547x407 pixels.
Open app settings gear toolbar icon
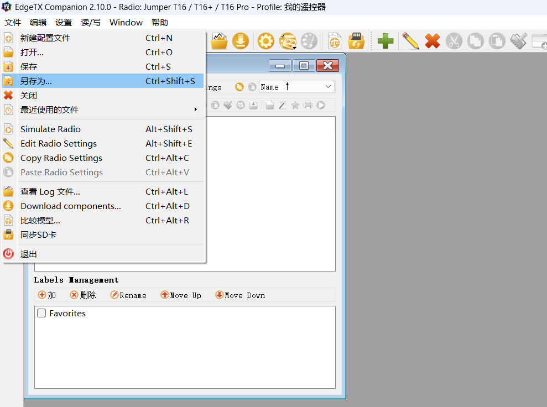(x=266, y=41)
